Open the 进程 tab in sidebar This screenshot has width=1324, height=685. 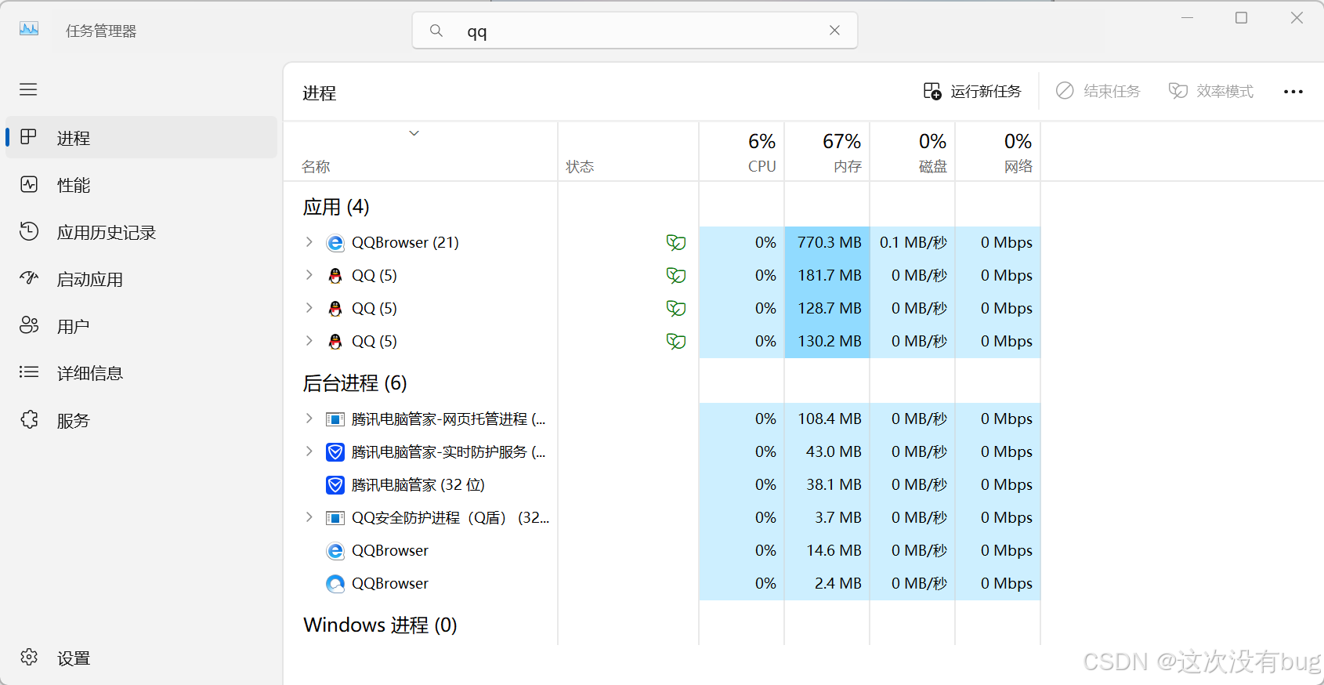pyautogui.click(x=142, y=138)
